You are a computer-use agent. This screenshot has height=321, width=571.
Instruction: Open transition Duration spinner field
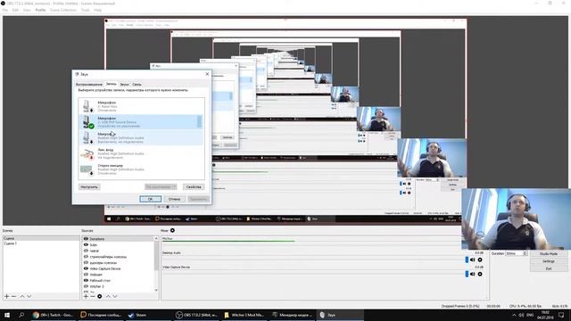(517, 253)
